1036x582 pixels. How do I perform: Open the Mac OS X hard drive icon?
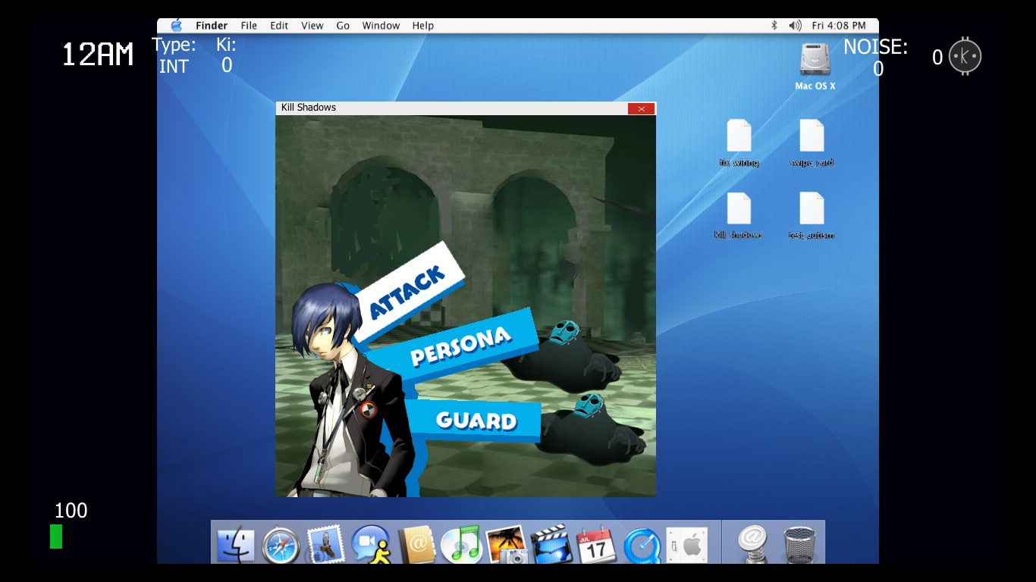pos(815,67)
